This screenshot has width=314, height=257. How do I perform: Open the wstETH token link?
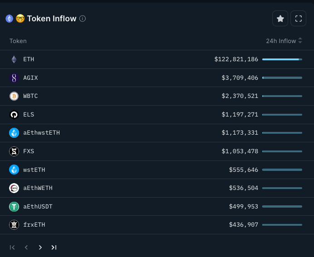click(x=34, y=170)
